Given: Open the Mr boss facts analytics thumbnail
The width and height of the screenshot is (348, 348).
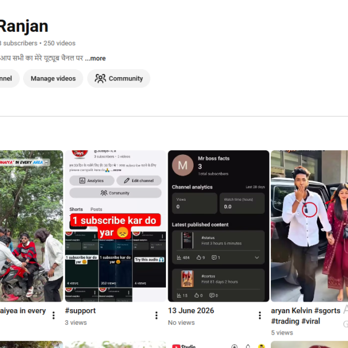Looking at the screenshot, I should 219,226.
